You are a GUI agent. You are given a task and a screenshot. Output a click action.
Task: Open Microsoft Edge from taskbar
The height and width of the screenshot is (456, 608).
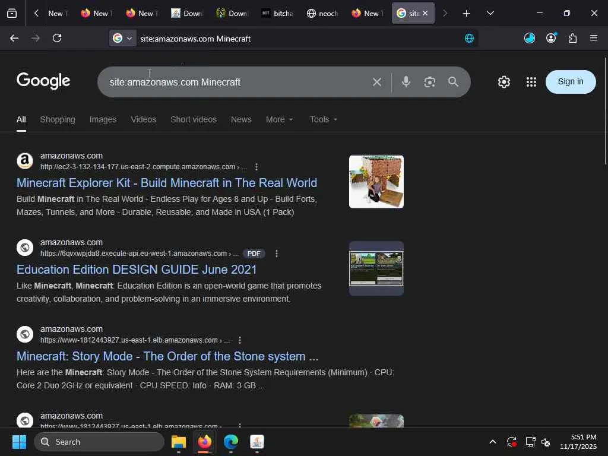pos(231,442)
